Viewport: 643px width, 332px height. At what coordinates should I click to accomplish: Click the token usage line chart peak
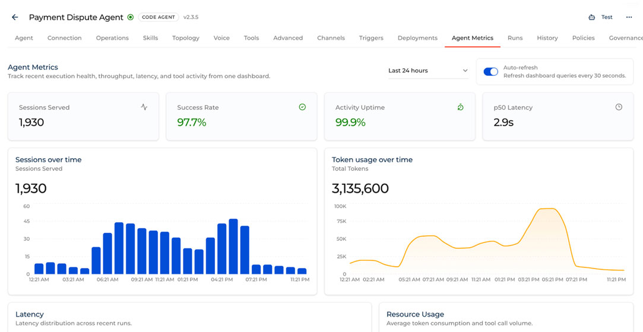click(549, 209)
